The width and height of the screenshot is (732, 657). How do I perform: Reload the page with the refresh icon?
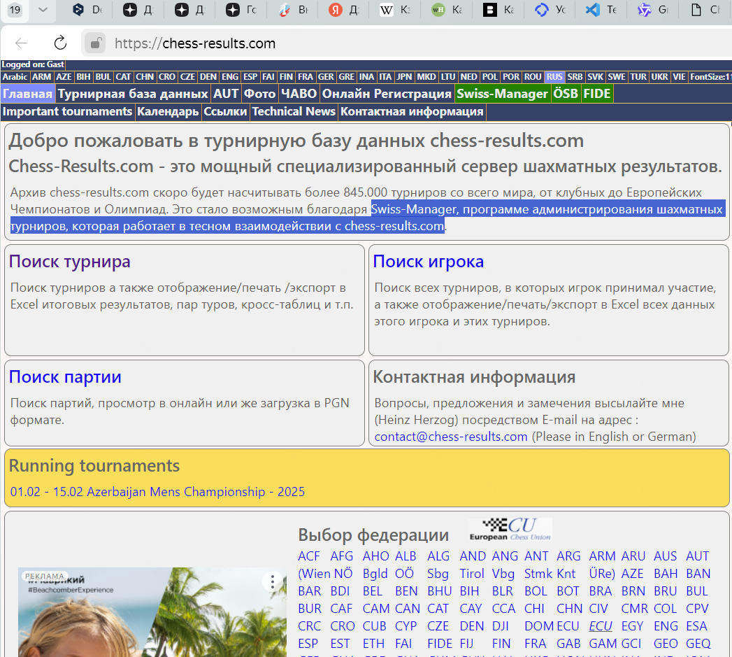60,43
